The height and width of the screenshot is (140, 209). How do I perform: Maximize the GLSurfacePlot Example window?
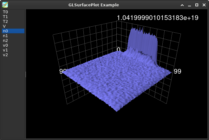click(x=197, y=5)
